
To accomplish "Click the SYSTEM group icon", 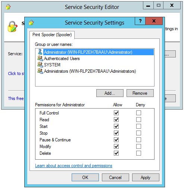I will pos(40,65).
